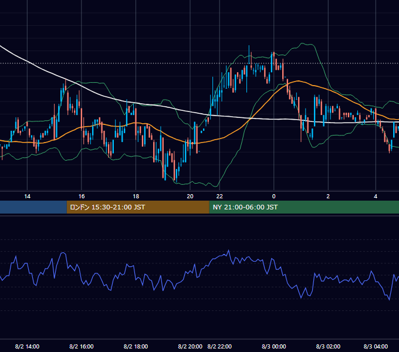Viewport: 399px width, 352px height.
Task: Click the 8/2 14:00 date label
Action: (x=27, y=346)
